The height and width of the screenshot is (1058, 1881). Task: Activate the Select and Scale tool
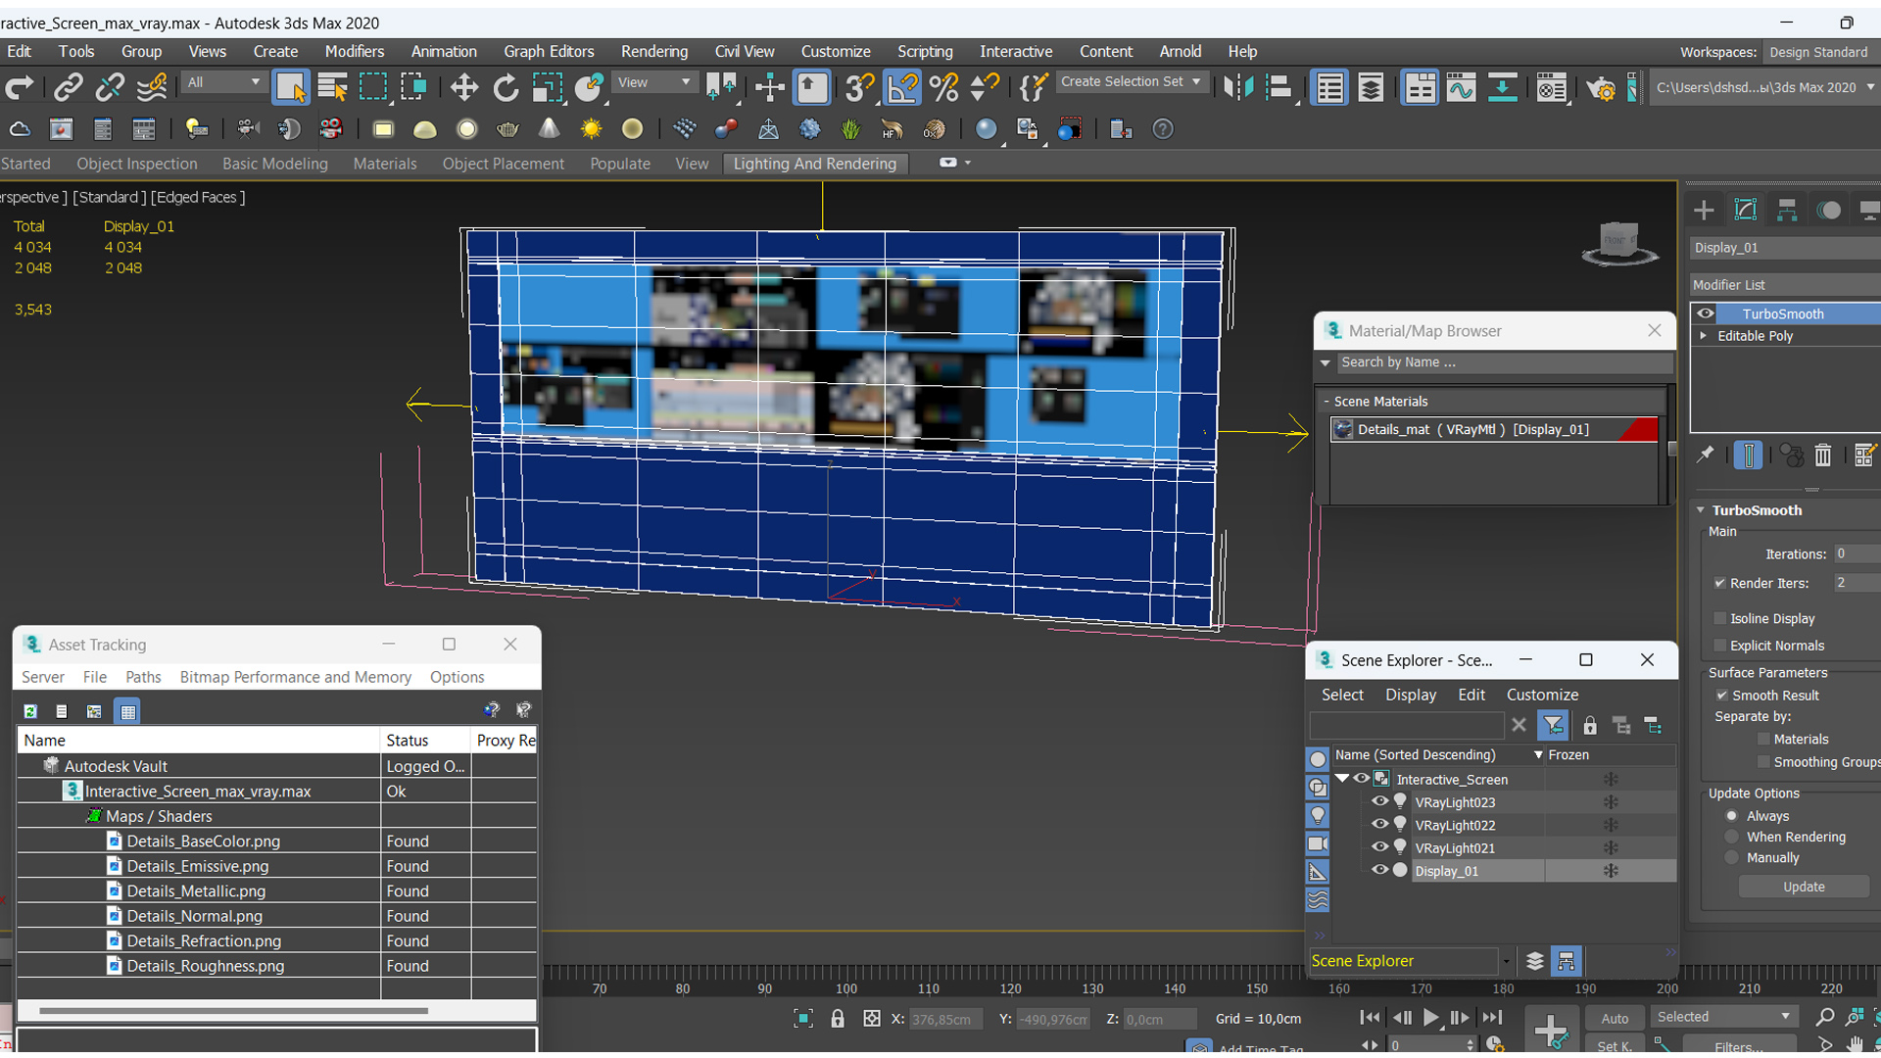coord(548,88)
